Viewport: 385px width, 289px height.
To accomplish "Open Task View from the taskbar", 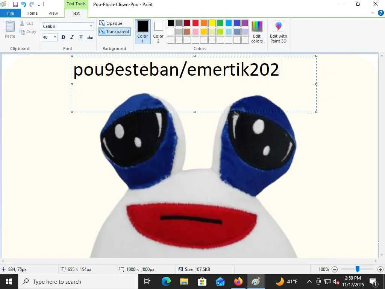I will pos(147,281).
